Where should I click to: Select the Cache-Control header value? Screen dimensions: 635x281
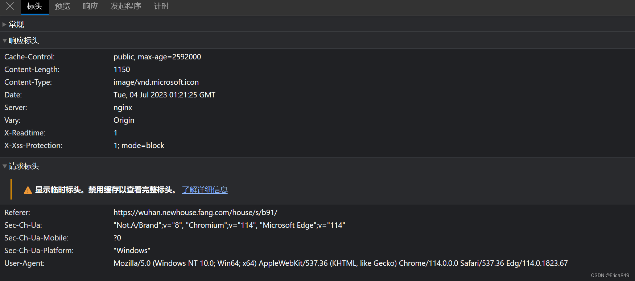coord(157,57)
